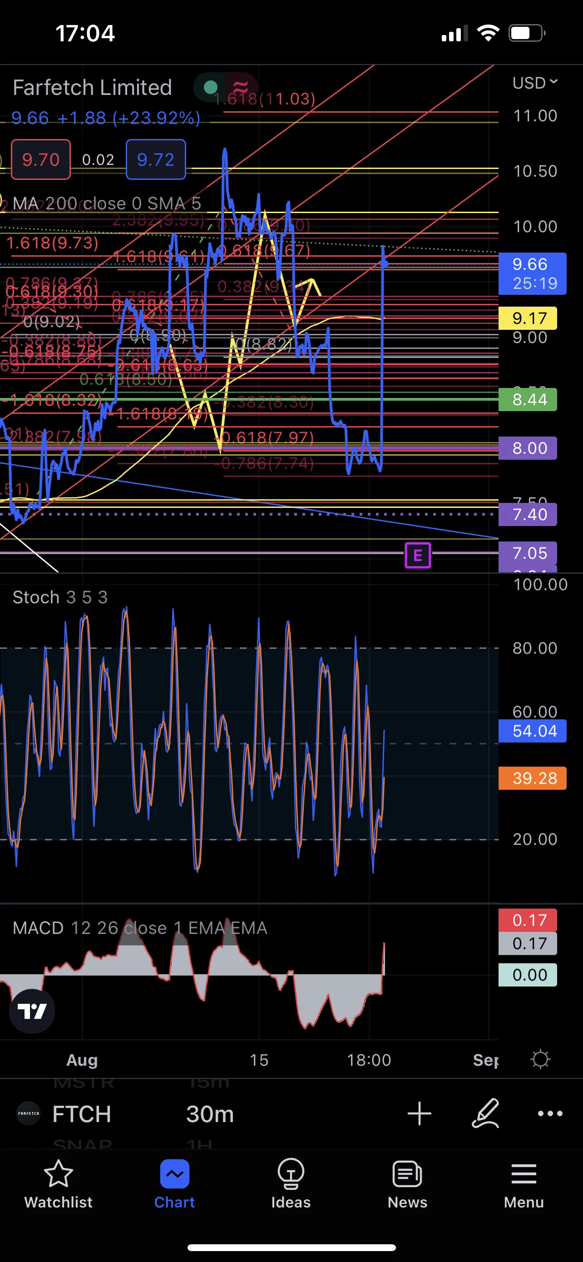583x1262 pixels.
Task: Tap the '+1.88 (+23.92%)' price change
Action: [x=129, y=118]
